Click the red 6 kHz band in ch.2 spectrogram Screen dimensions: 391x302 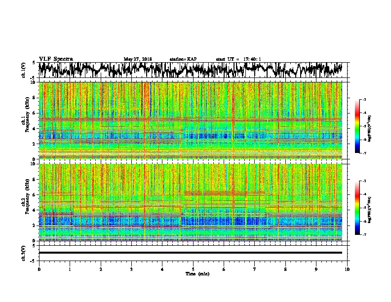point(225,193)
